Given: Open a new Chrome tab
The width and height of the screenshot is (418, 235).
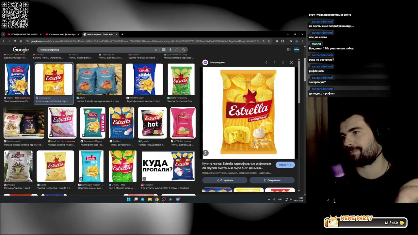Looking at the screenshot, I should click(x=122, y=34).
